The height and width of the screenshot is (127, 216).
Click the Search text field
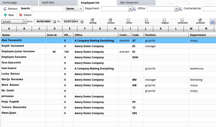[x=47, y=9]
